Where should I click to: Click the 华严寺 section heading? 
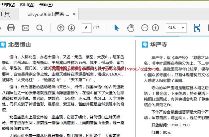[x=158, y=45]
